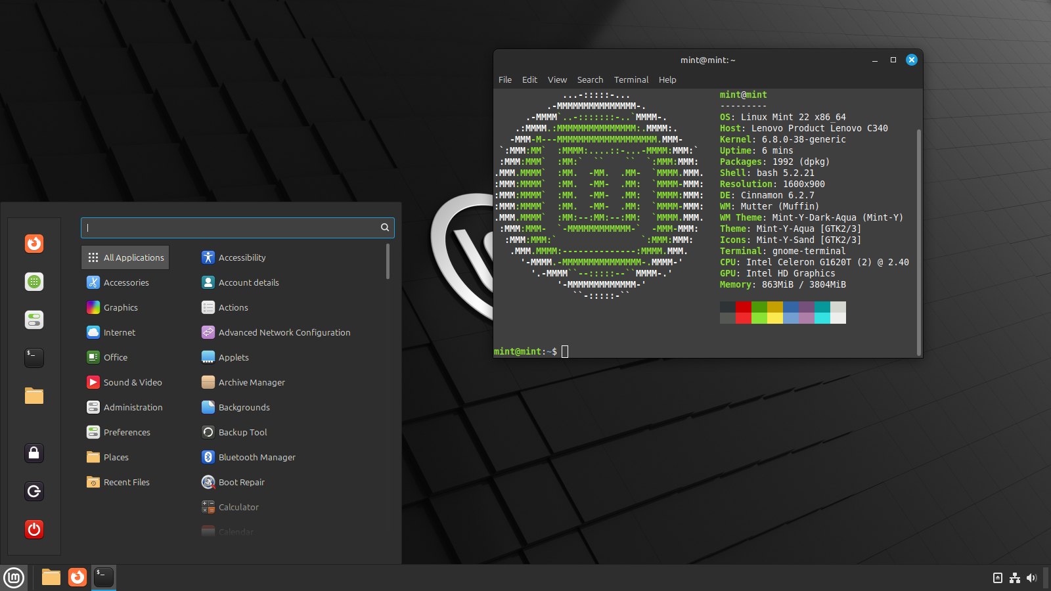Select the Internet category

[x=125, y=332]
